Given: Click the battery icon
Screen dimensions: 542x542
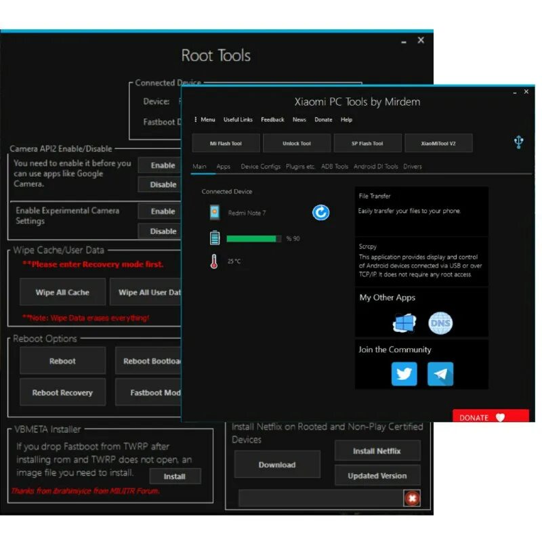Looking at the screenshot, I should click(215, 238).
